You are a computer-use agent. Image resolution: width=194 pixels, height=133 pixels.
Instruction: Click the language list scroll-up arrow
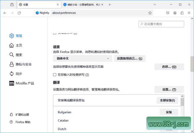[182, 96]
